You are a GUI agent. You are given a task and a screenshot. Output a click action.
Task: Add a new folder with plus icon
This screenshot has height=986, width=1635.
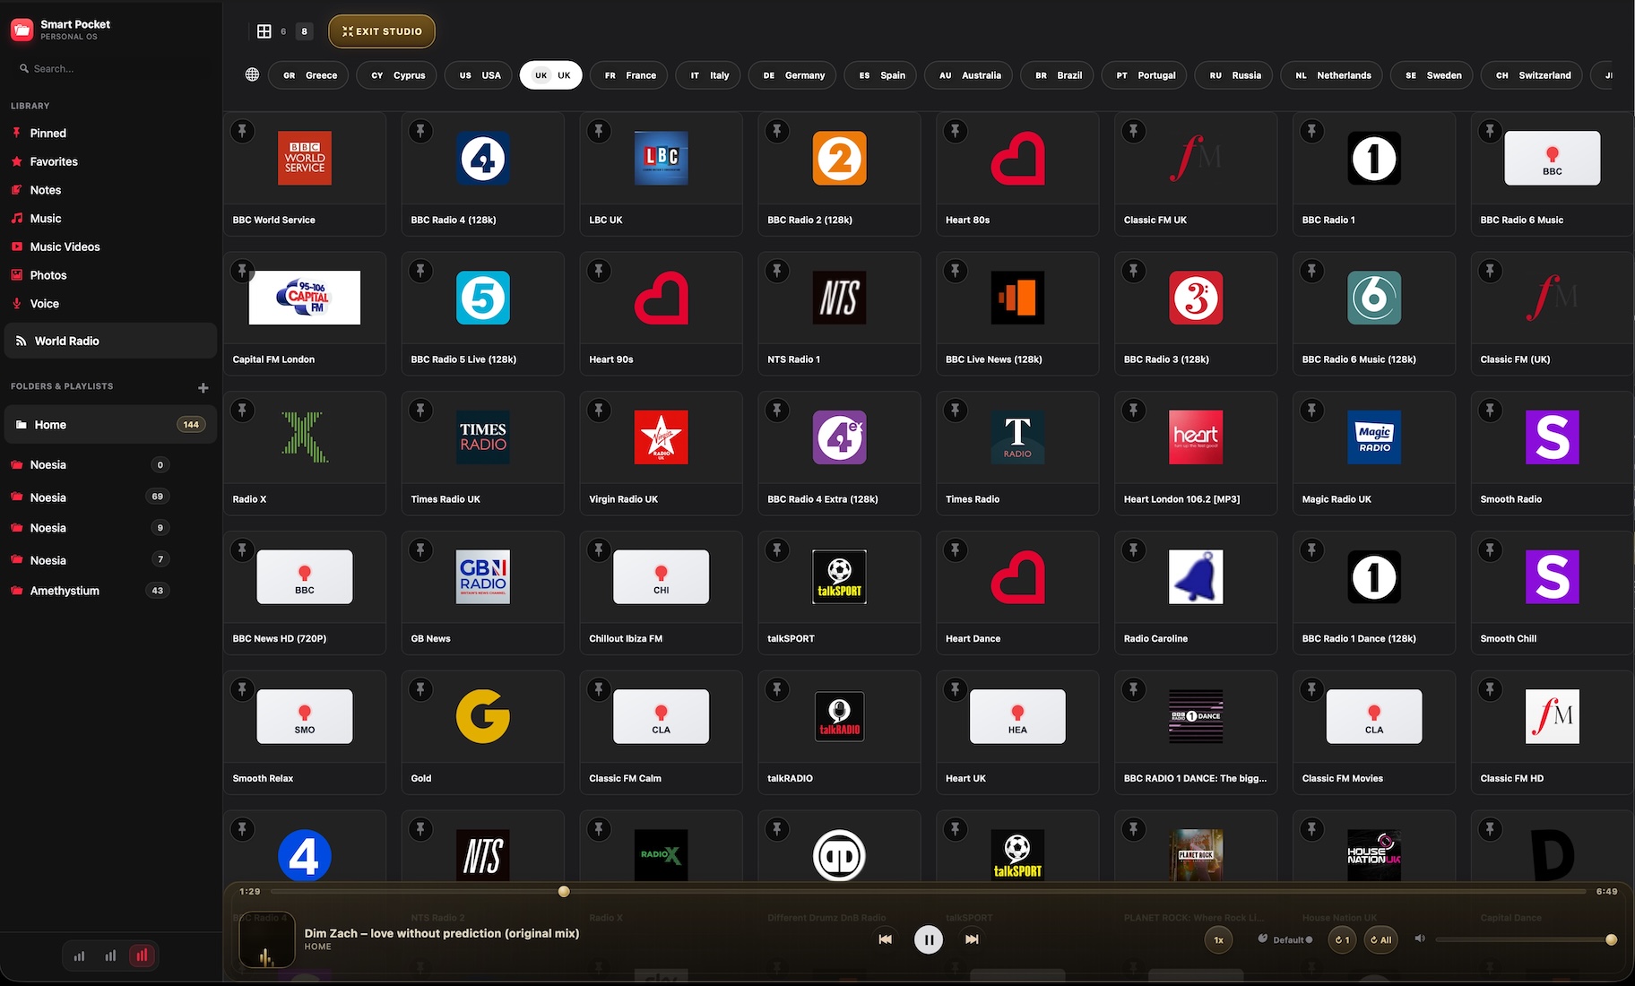[x=203, y=387]
